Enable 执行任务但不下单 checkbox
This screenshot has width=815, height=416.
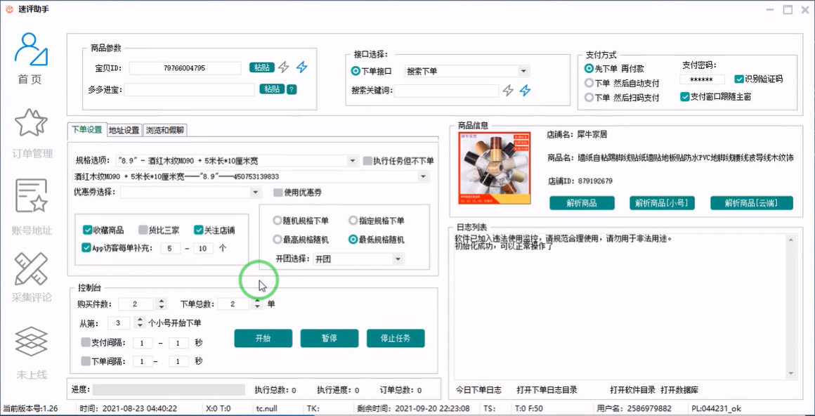pos(367,161)
